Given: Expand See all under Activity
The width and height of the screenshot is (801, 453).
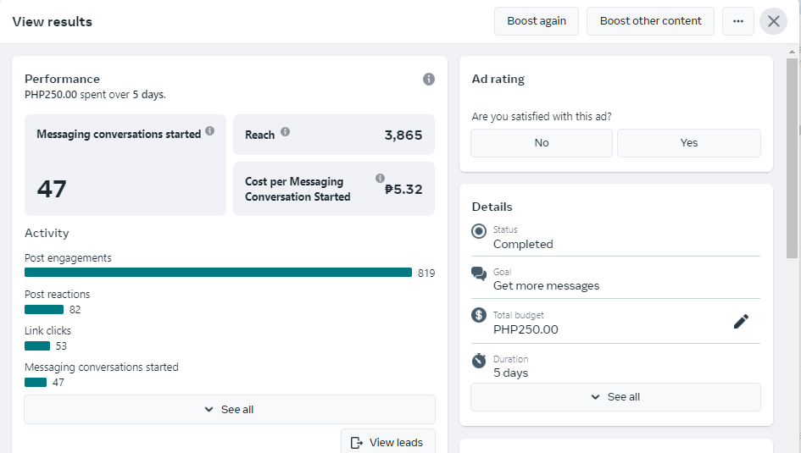Looking at the screenshot, I should tap(230, 410).
